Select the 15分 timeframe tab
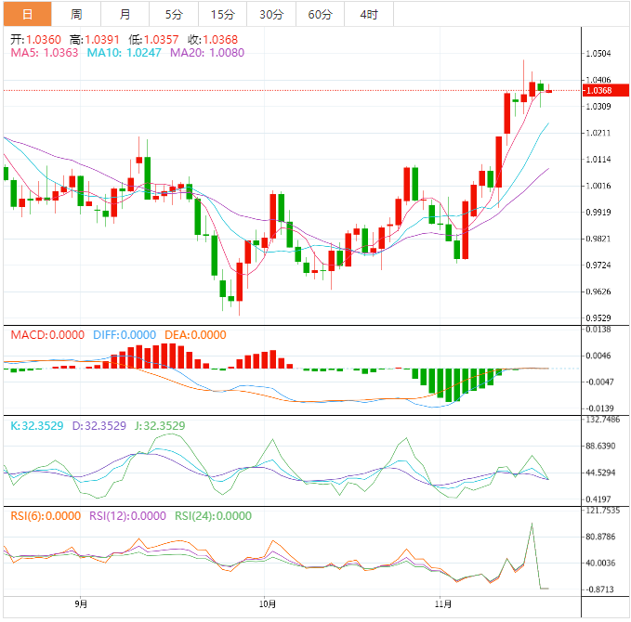The height and width of the screenshot is (622, 631). click(x=222, y=14)
